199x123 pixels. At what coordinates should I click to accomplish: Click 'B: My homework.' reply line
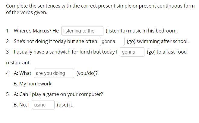point(33,84)
